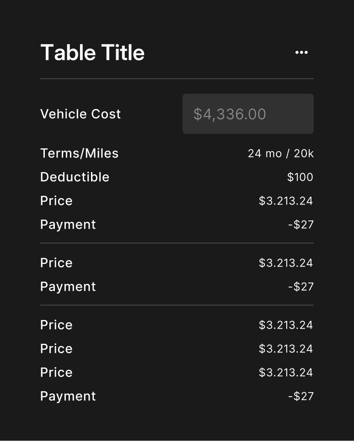Click the Vehicle Cost input field
Screen dimensions: 354x441
pyautogui.click(x=248, y=114)
